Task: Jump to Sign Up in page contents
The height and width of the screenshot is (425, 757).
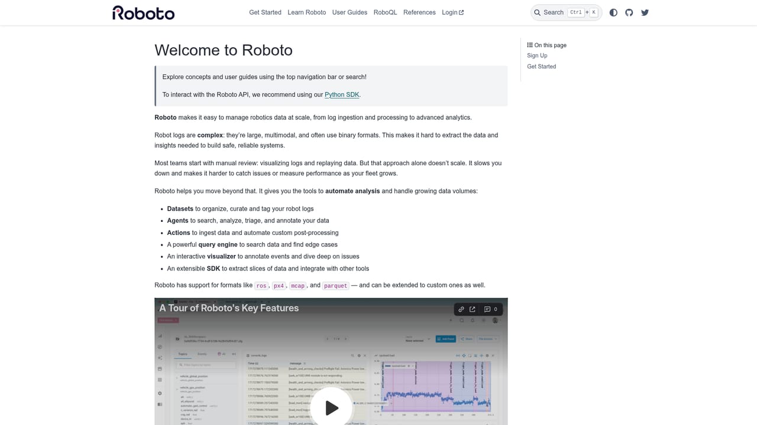Action: click(x=537, y=55)
